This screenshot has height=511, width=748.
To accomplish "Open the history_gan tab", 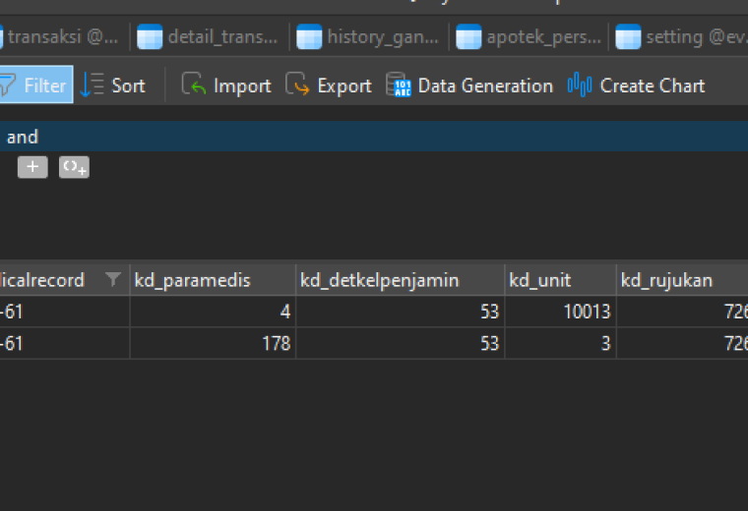I will click(x=368, y=36).
